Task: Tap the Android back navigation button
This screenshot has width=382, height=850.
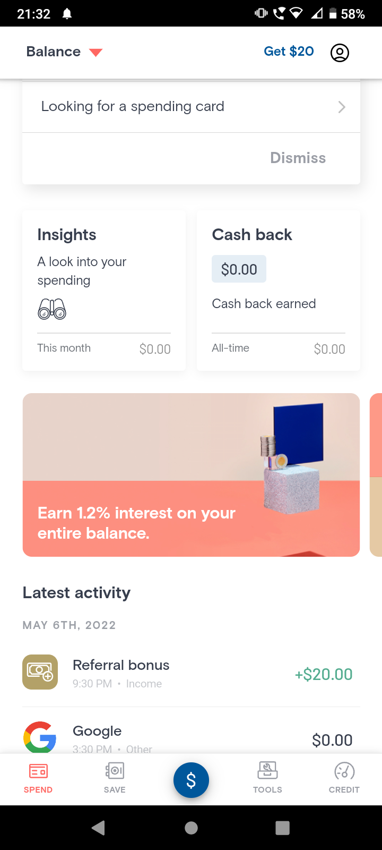Action: pyautogui.click(x=99, y=828)
